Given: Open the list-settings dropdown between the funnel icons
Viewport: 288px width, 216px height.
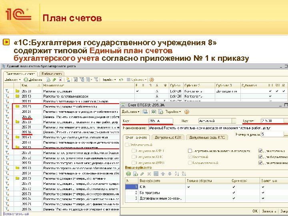Looking at the screenshot, I should pyautogui.click(x=89, y=80).
